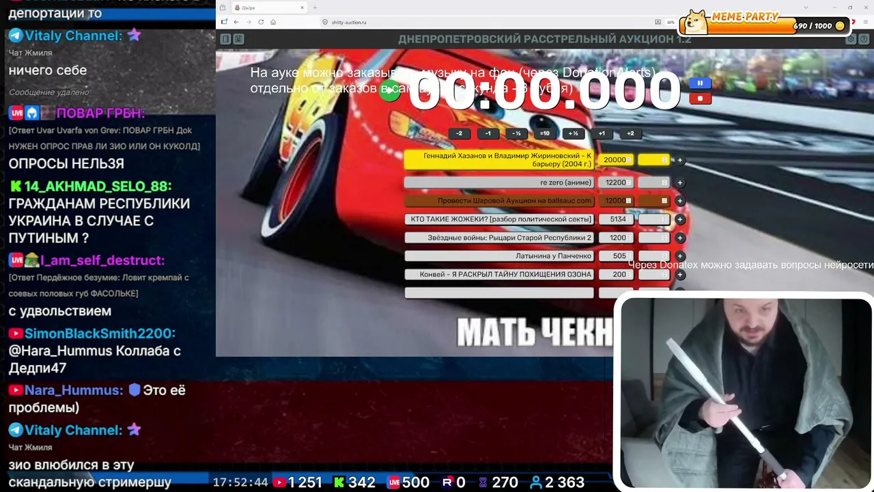This screenshot has height=492, width=874.
Task: Click the second icon left of the auction title
Action: 238,40
